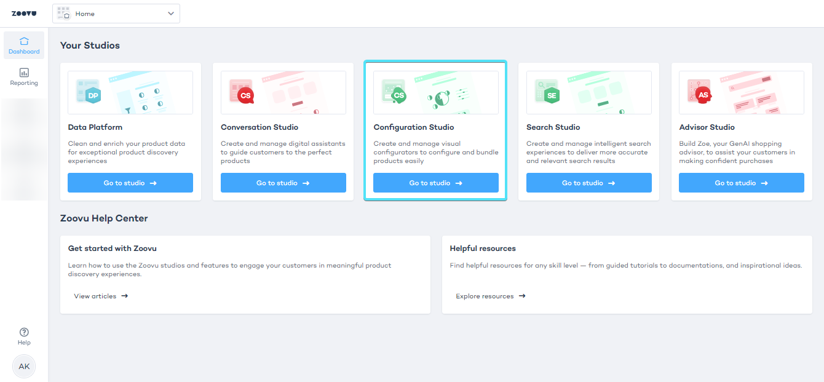The width and height of the screenshot is (824, 382).
Task: Open the Dashboard sidebar icon
Action: [x=24, y=46]
